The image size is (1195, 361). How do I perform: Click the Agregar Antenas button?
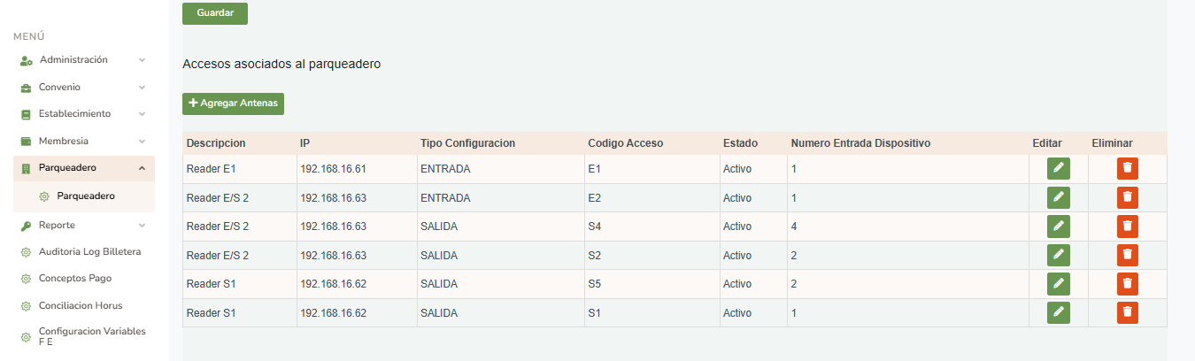[x=233, y=104]
